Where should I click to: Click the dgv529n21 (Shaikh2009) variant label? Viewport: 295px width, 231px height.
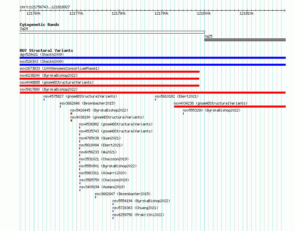coord(42,54)
